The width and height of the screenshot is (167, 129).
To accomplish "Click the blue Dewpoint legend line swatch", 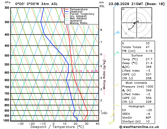I will click(67, 12).
